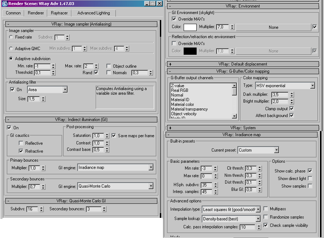Select the Fixed rate image sampler

tap(11, 37)
